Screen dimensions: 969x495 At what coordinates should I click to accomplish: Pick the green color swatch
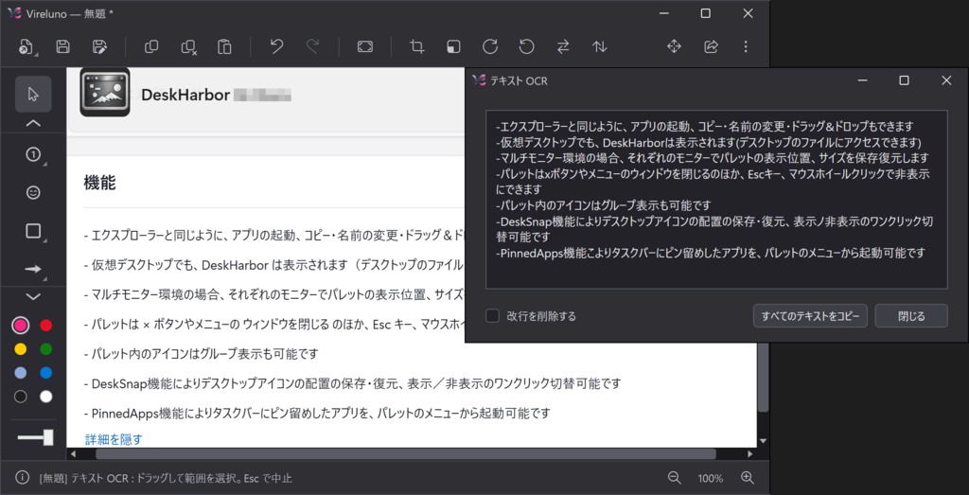[46, 349]
